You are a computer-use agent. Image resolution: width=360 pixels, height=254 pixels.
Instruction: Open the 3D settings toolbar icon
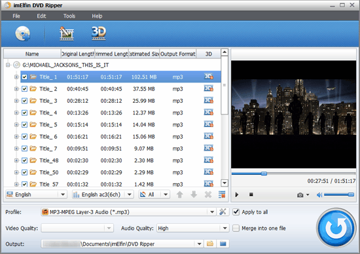99,33
